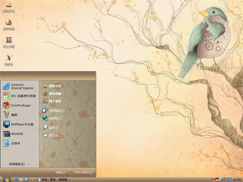Launch Internet Explorer from quick launch bar

pos(16,179)
